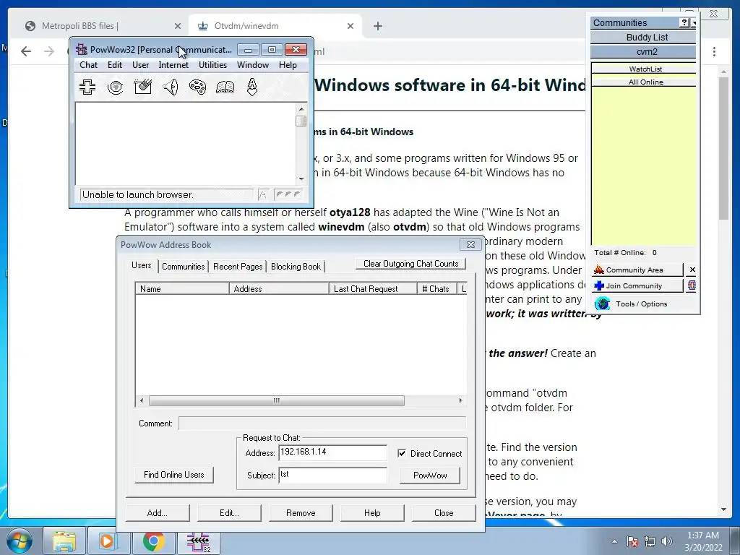Click the volume speaker tray icon
The height and width of the screenshot is (555, 740).
667,541
